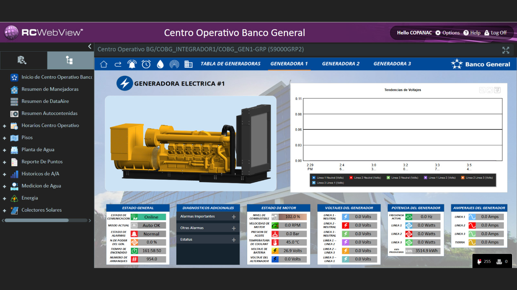Toggle Linea 1 Neutral series in chart legend
517x290 pixels.
328,178
